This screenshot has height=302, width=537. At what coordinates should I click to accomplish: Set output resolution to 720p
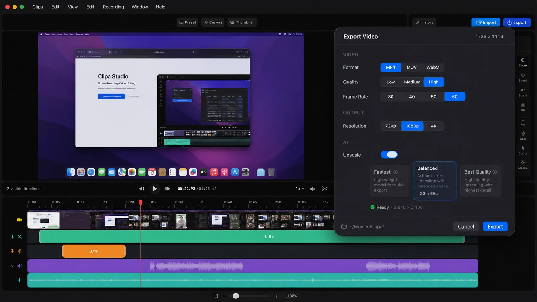391,126
